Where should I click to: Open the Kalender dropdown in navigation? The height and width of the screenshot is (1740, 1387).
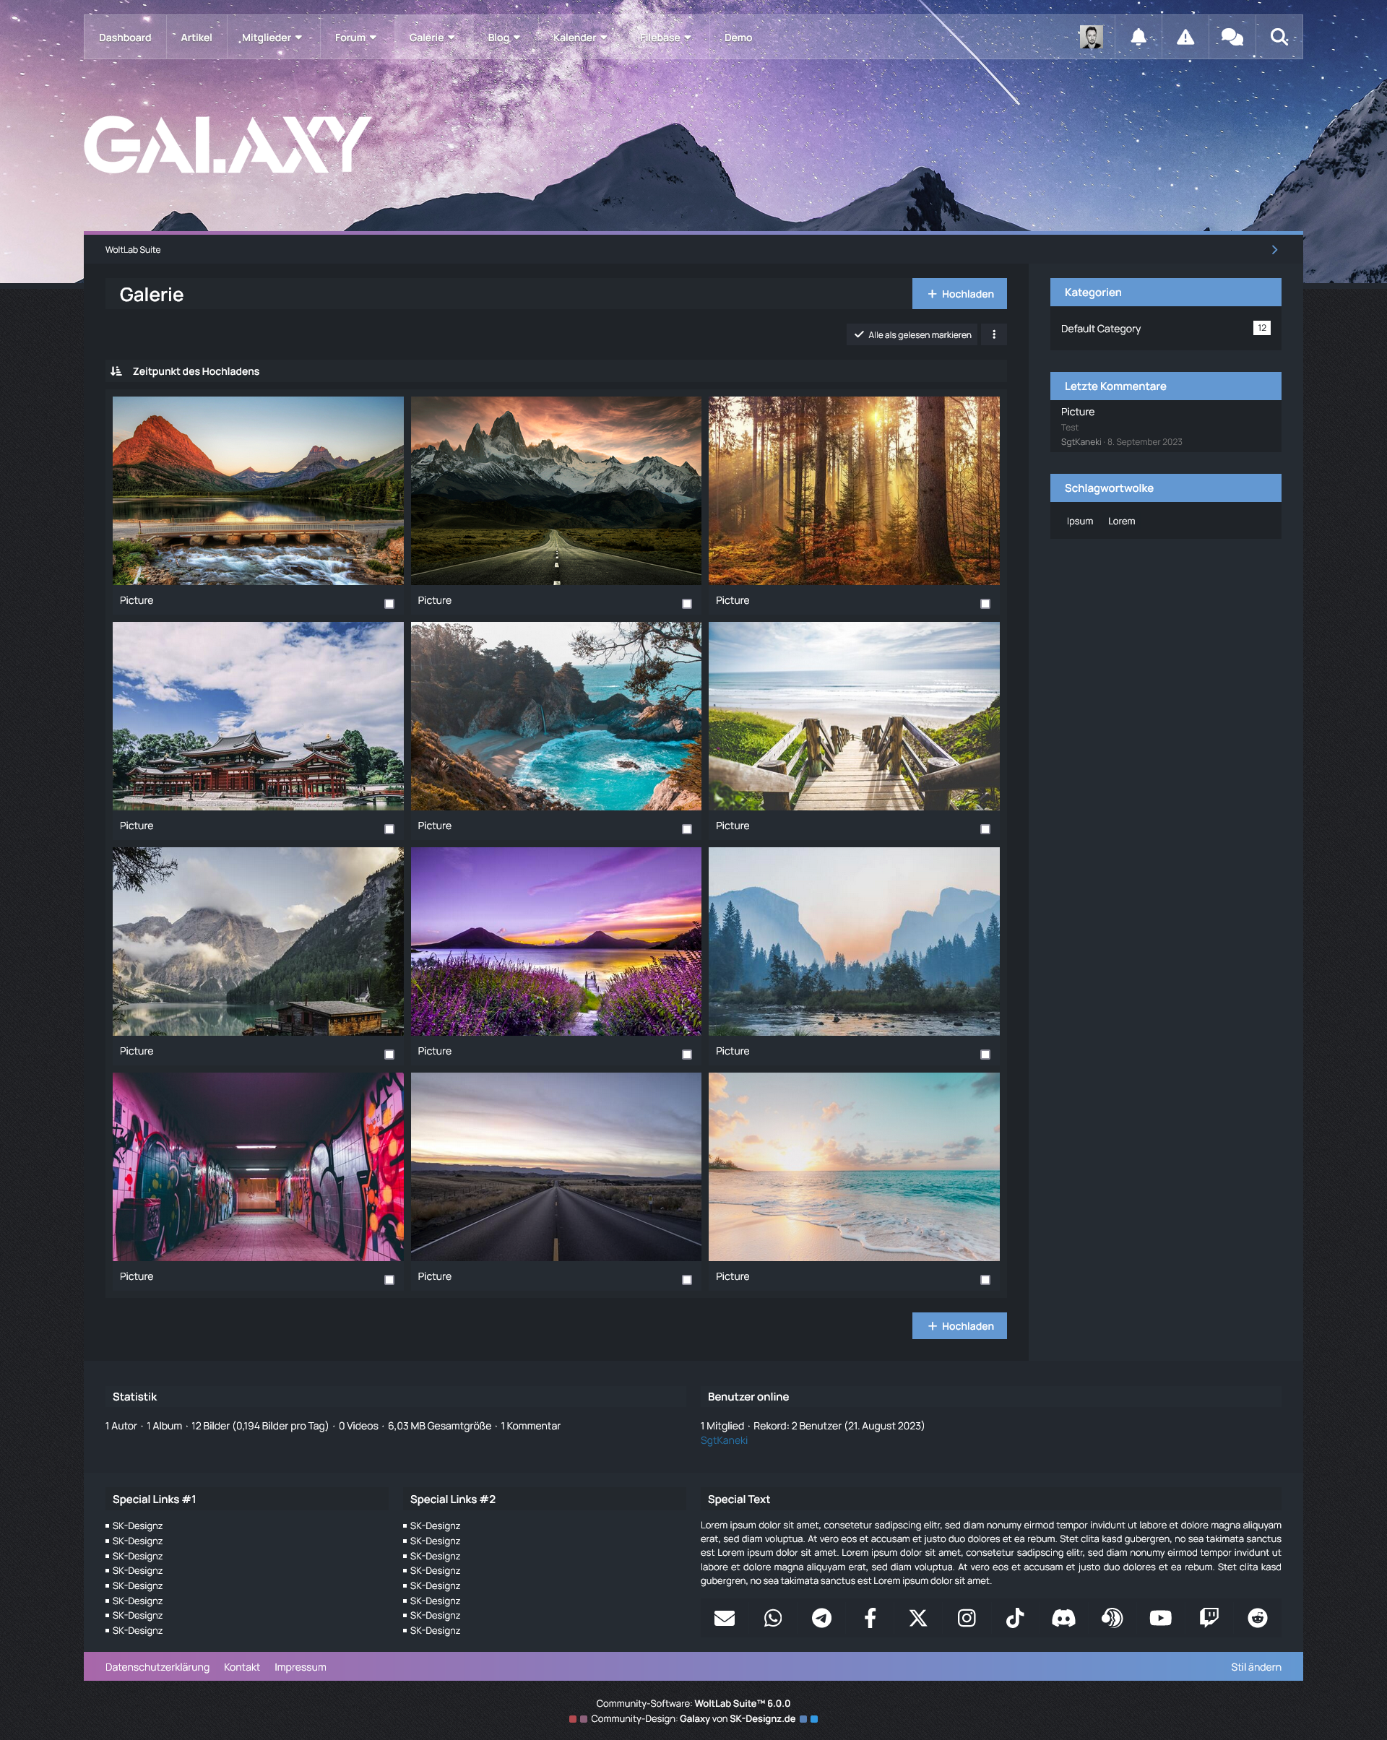click(579, 38)
